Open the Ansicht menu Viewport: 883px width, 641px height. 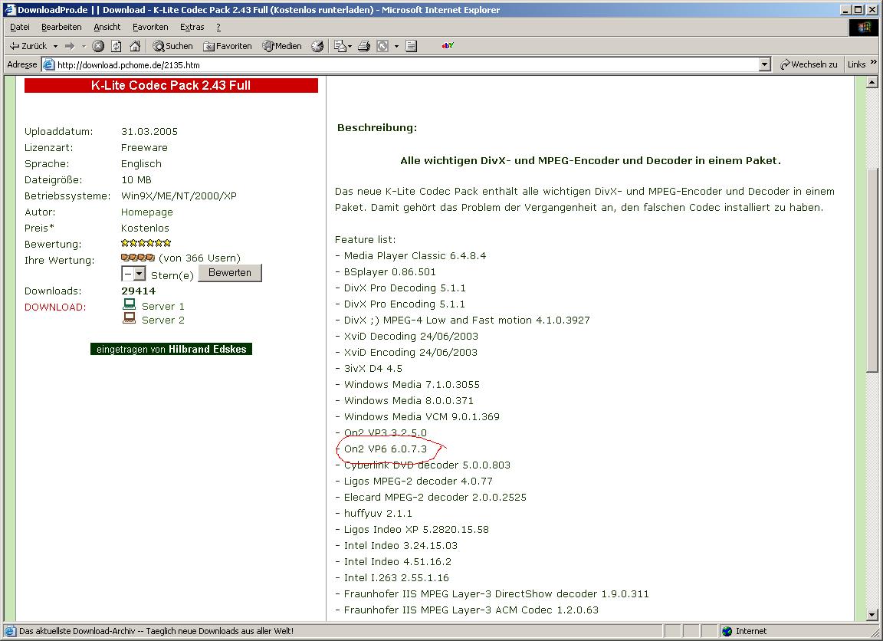click(107, 27)
